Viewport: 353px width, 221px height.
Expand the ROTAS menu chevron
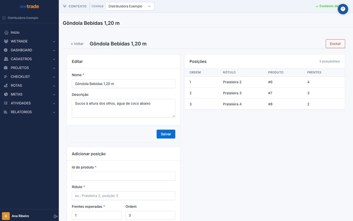pos(54,86)
